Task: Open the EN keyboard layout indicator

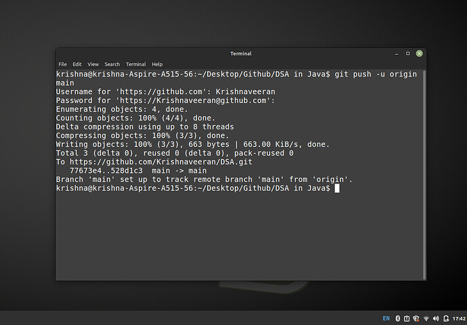Action: tap(386, 318)
